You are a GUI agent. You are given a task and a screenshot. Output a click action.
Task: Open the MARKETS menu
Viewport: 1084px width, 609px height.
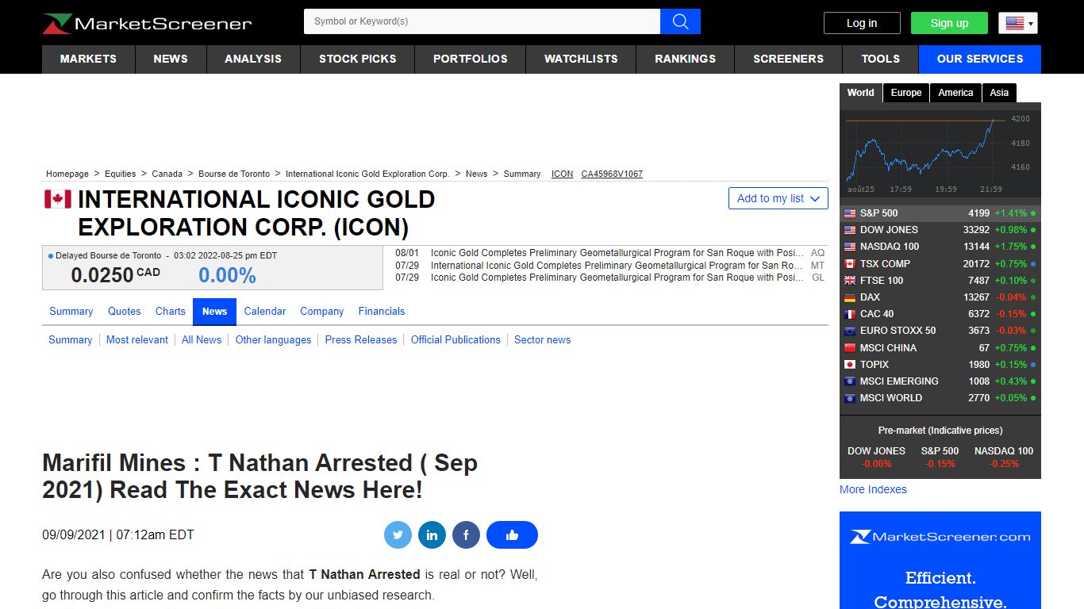[88, 59]
